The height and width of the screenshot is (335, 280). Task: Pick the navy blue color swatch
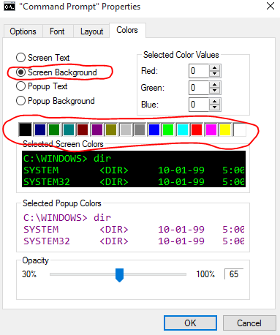click(39, 129)
